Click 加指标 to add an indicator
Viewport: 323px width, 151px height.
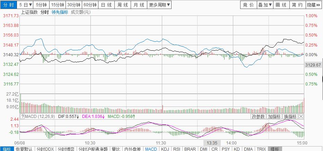click(x=274, y=117)
